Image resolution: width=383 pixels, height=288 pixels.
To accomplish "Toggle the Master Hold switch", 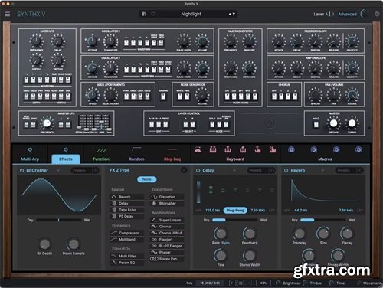I will (x=316, y=125).
